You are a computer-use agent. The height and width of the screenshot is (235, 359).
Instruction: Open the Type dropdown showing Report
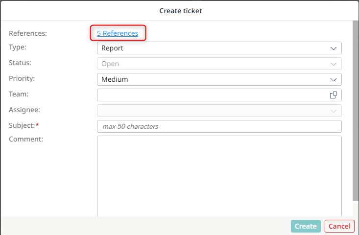click(x=219, y=48)
